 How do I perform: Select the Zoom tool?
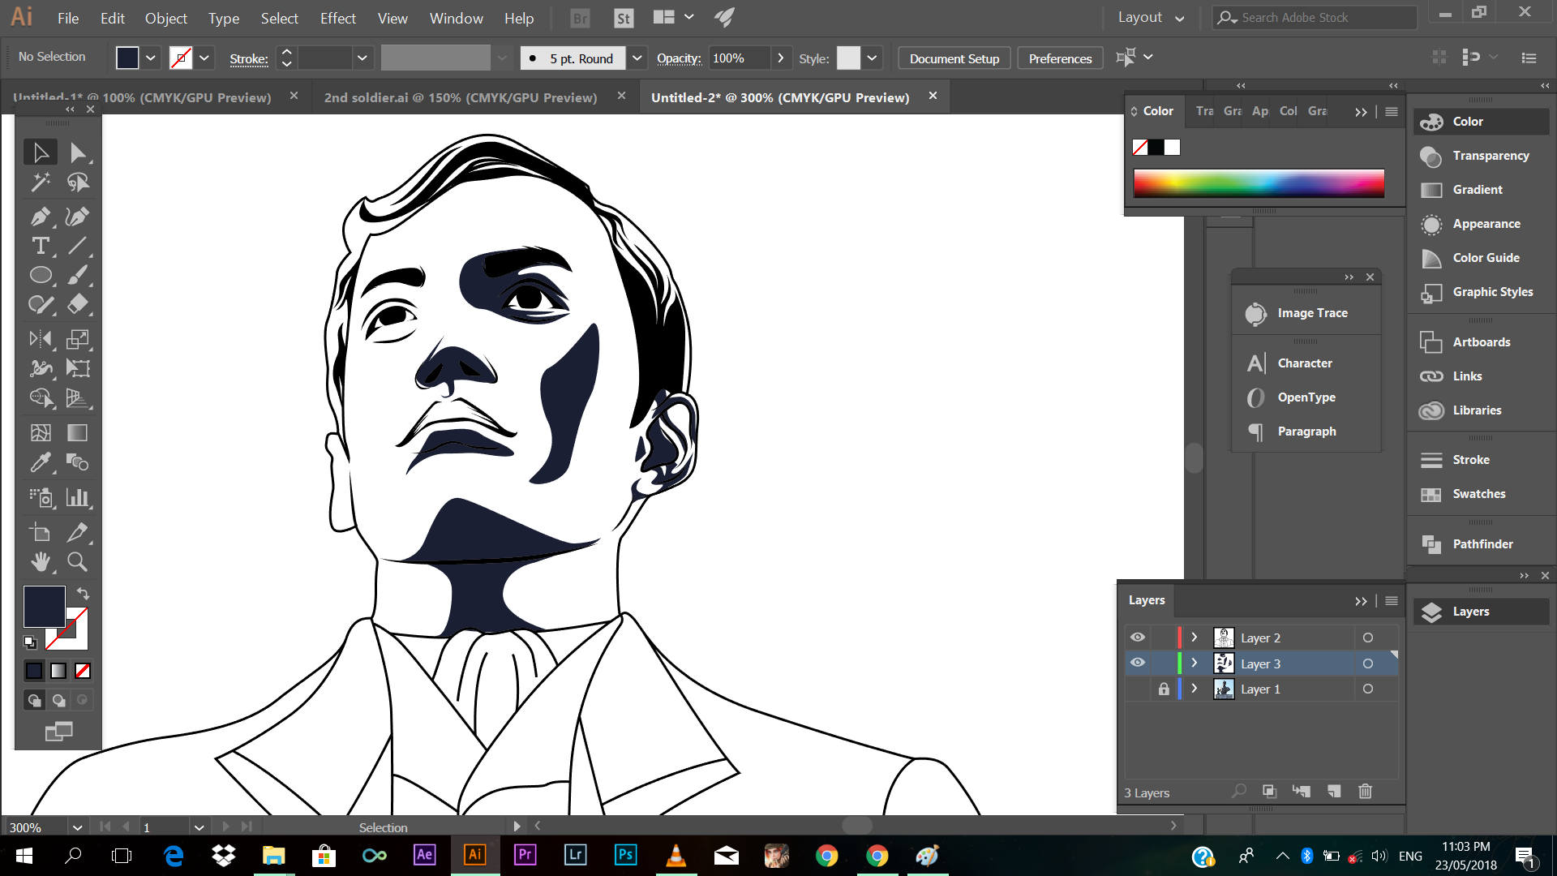[x=78, y=561]
